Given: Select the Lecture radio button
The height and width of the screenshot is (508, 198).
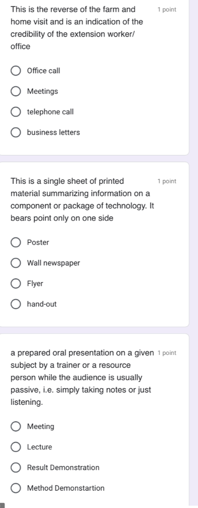Looking at the screenshot, I should tap(15, 447).
